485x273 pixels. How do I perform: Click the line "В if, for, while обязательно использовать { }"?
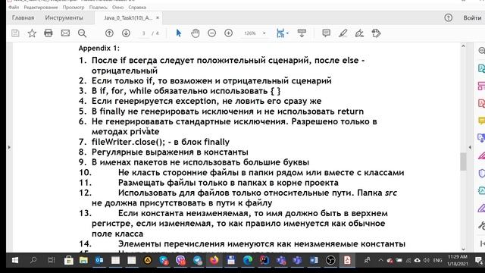click(186, 91)
